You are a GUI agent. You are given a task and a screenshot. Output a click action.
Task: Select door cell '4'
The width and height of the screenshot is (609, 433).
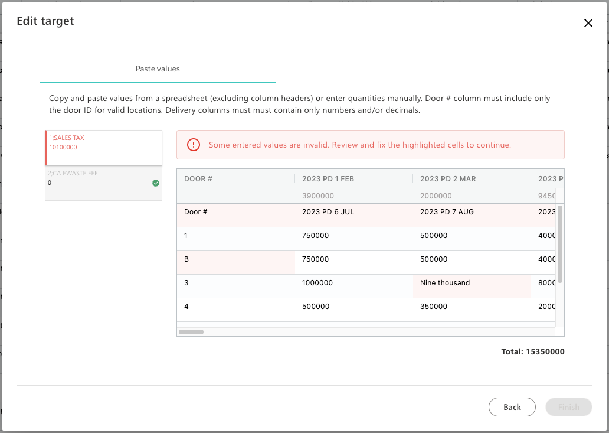236,310
